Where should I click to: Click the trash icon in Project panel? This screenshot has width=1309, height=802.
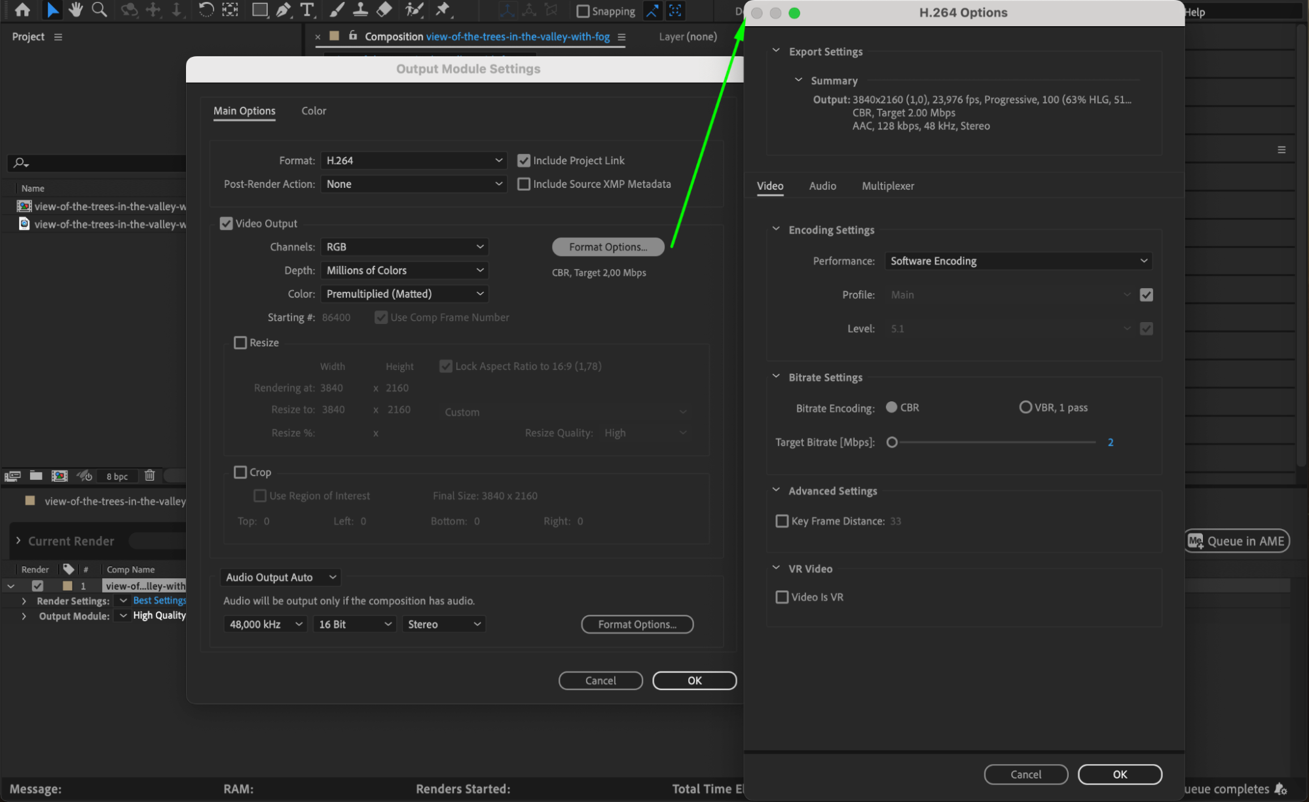(x=149, y=476)
